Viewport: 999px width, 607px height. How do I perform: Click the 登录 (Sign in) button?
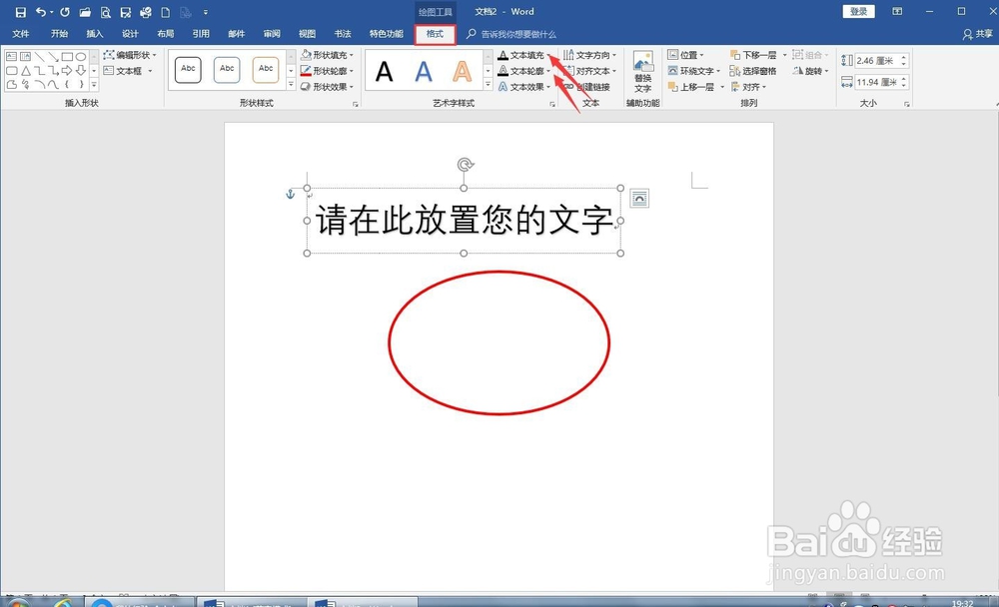coord(860,11)
